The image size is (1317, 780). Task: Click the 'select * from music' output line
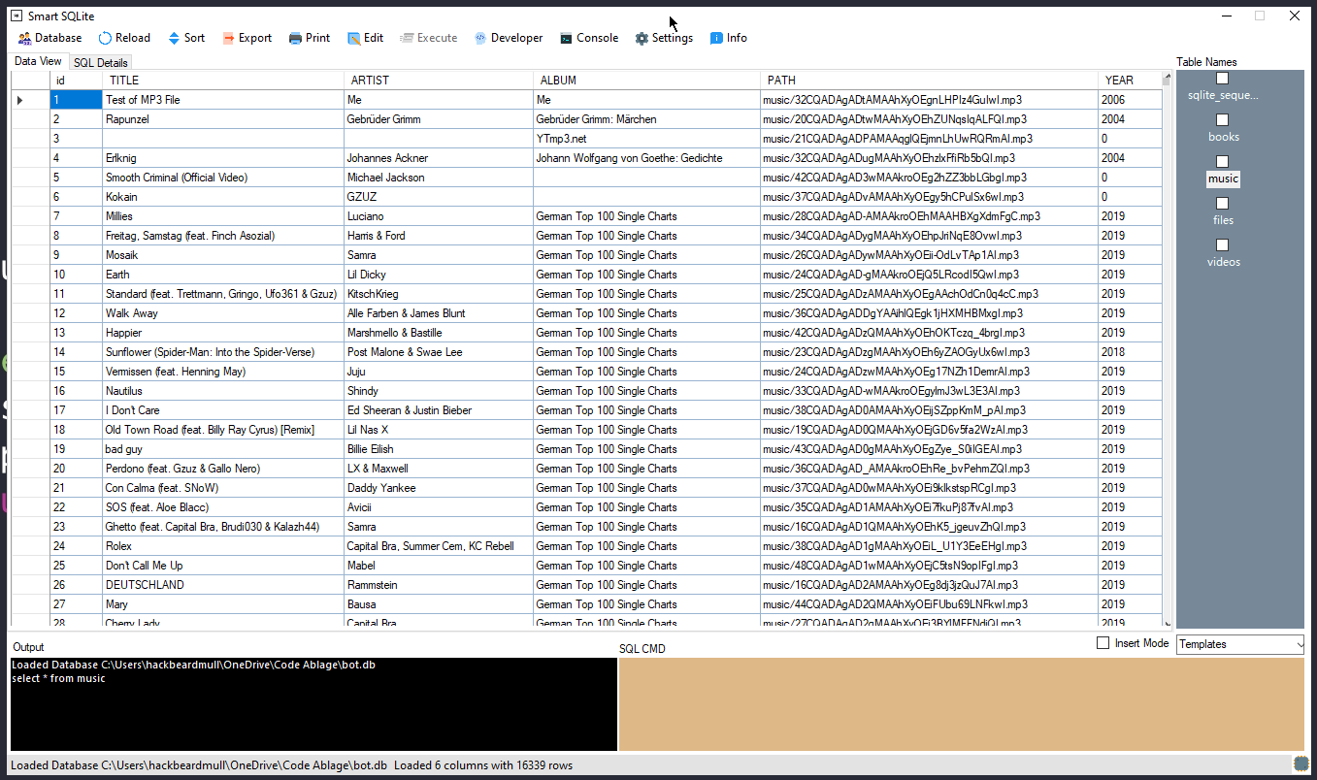(58, 678)
